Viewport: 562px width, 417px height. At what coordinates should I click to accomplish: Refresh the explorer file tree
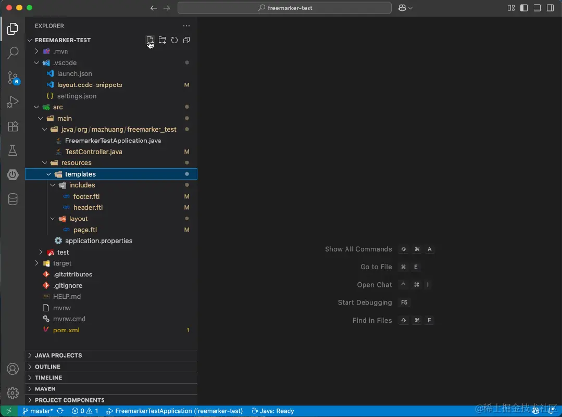[174, 40]
